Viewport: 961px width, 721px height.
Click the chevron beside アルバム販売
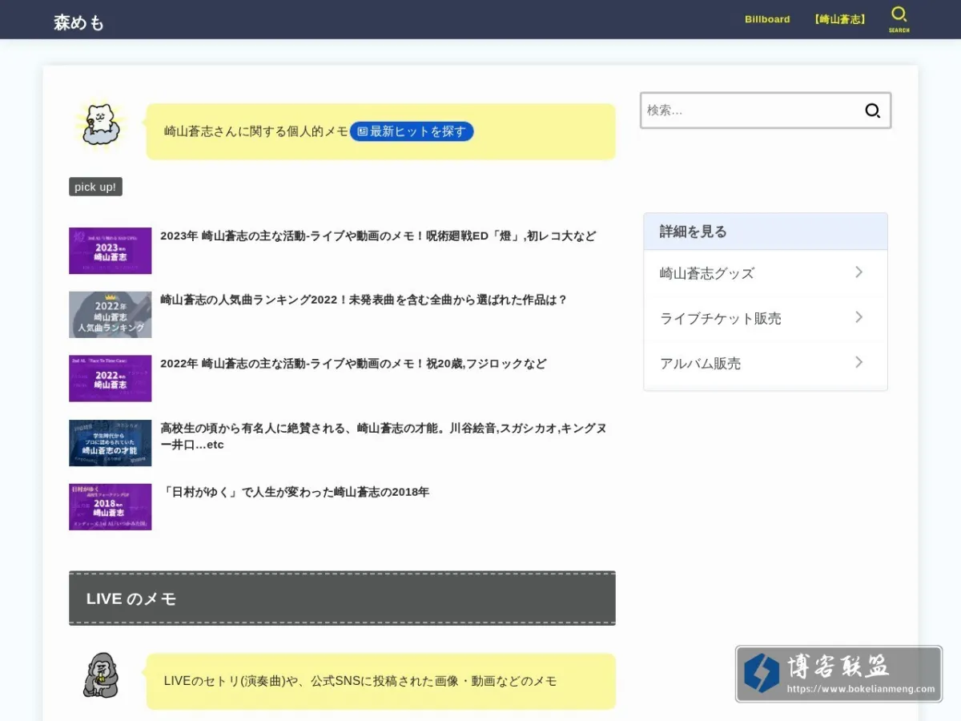coord(858,362)
